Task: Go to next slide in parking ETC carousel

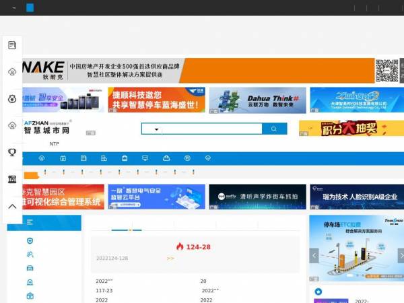Action: pos(401,256)
